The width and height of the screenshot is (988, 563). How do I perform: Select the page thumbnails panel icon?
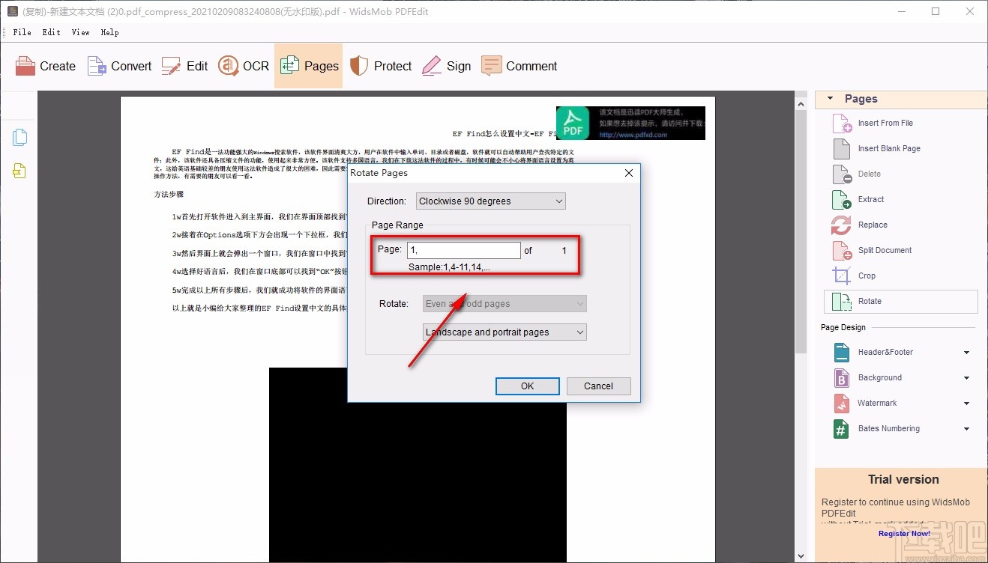pyautogui.click(x=19, y=136)
